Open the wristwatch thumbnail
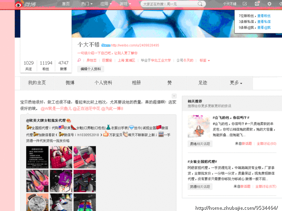282x211 pixels. pos(37,202)
